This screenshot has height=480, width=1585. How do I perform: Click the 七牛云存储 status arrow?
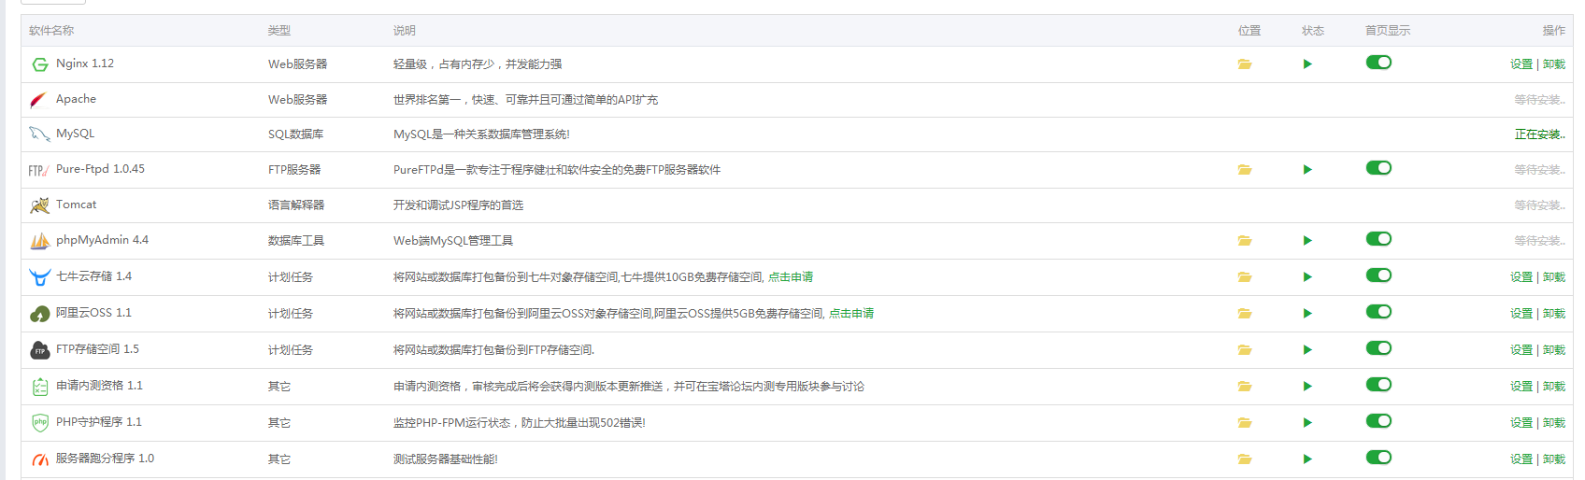(x=1307, y=277)
